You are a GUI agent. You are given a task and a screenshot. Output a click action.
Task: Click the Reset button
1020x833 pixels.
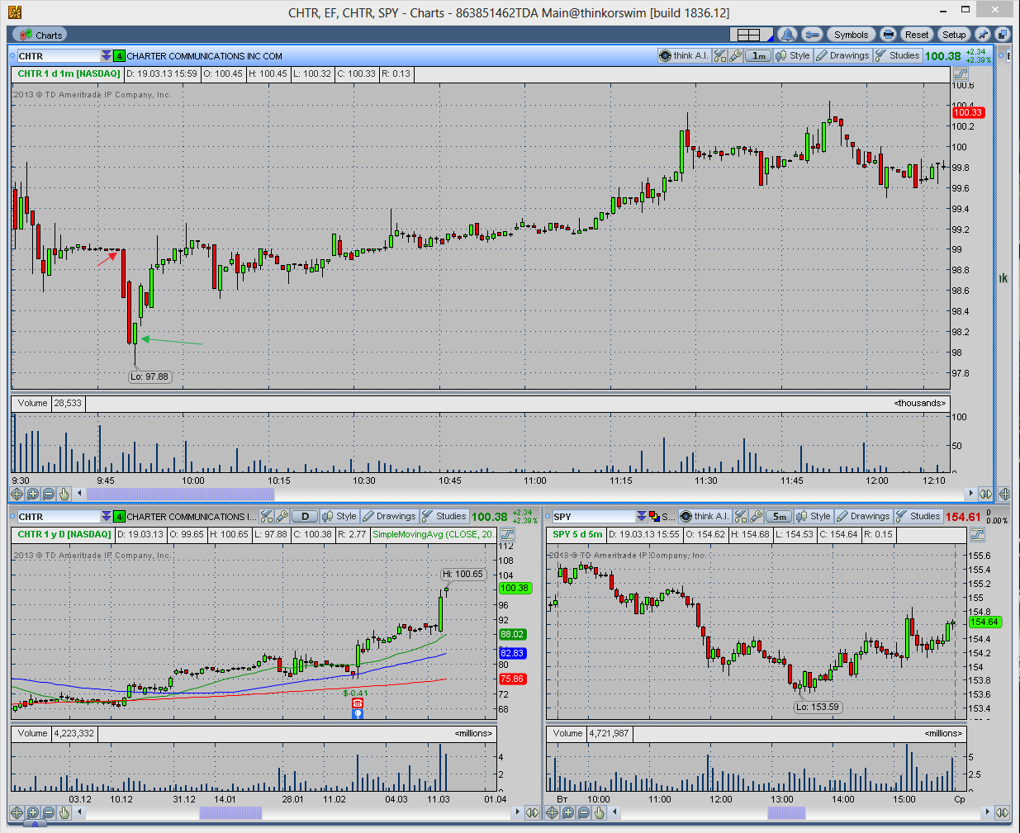(x=917, y=35)
